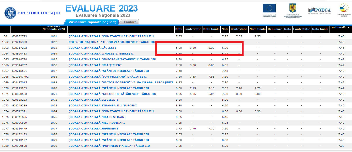Click the Ministerul Educației emblem logo
Image resolution: width=352 pixels, height=152 pixels.
(10, 13)
